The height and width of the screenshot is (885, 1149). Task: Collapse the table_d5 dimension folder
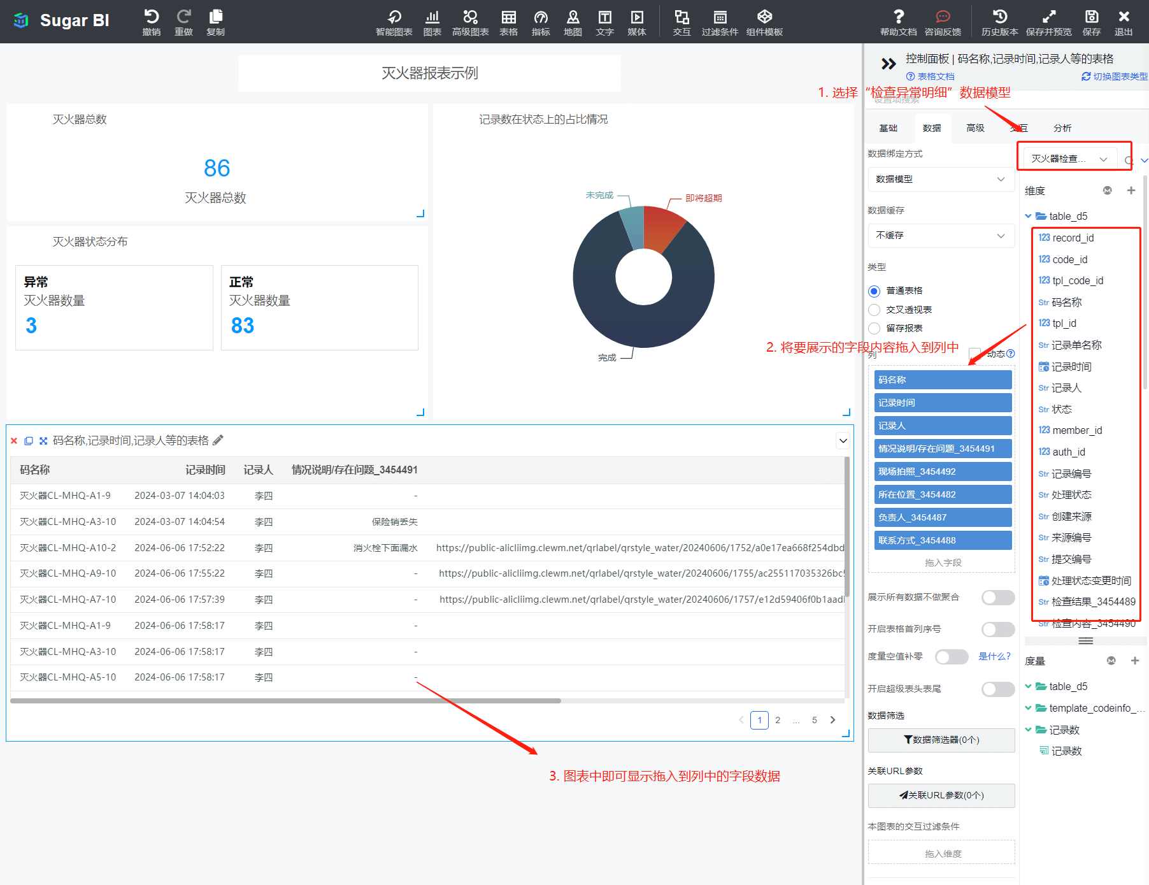pyautogui.click(x=1028, y=216)
